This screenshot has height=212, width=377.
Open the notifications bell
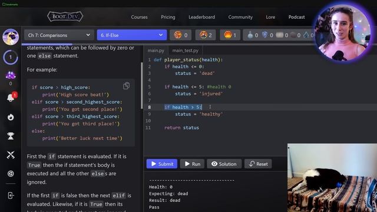point(11,97)
